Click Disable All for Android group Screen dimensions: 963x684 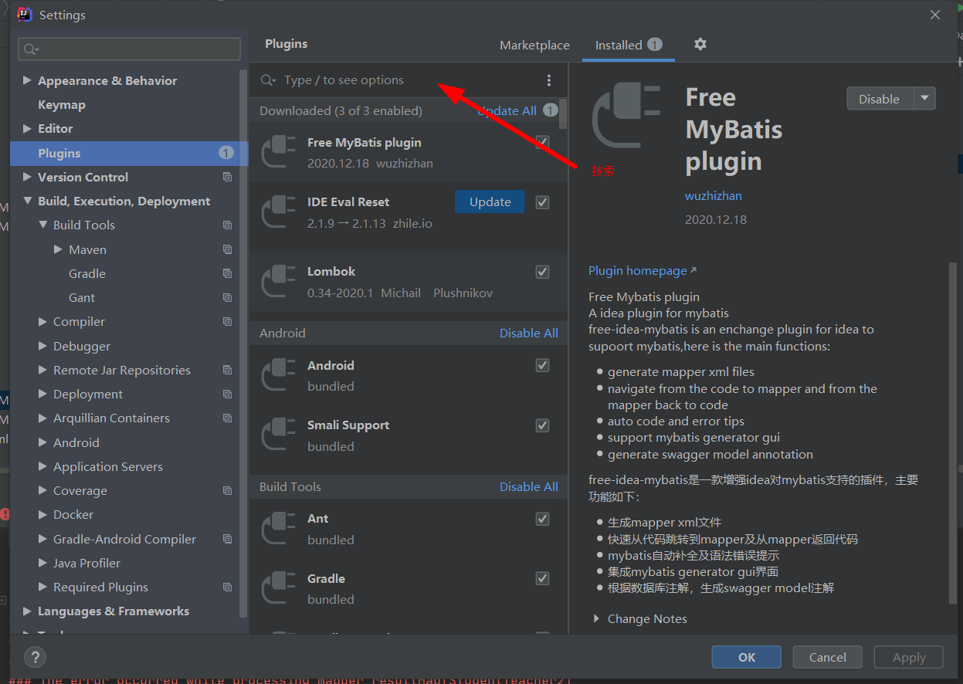[528, 333]
